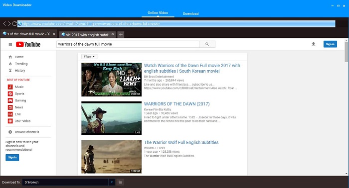Image resolution: width=349 pixels, height=188 pixels.
Task: Go back with the browser back arrow
Action: click(4, 23)
